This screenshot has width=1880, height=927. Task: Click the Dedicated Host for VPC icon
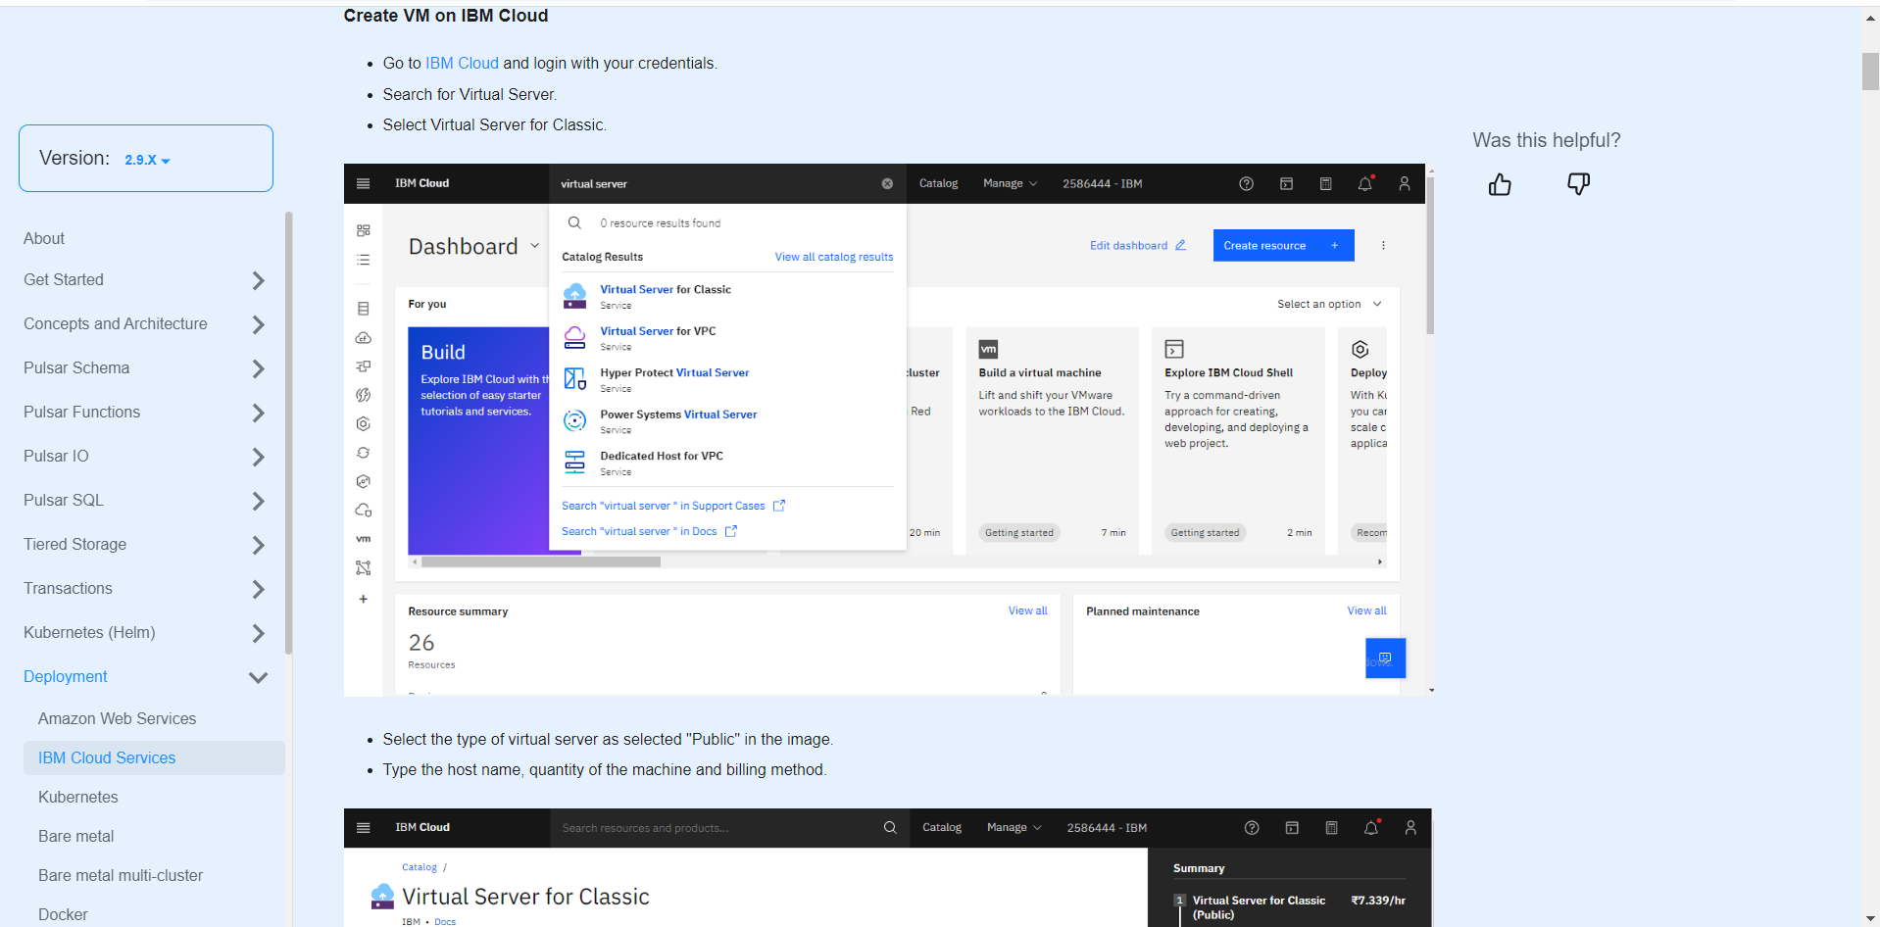[x=575, y=463]
